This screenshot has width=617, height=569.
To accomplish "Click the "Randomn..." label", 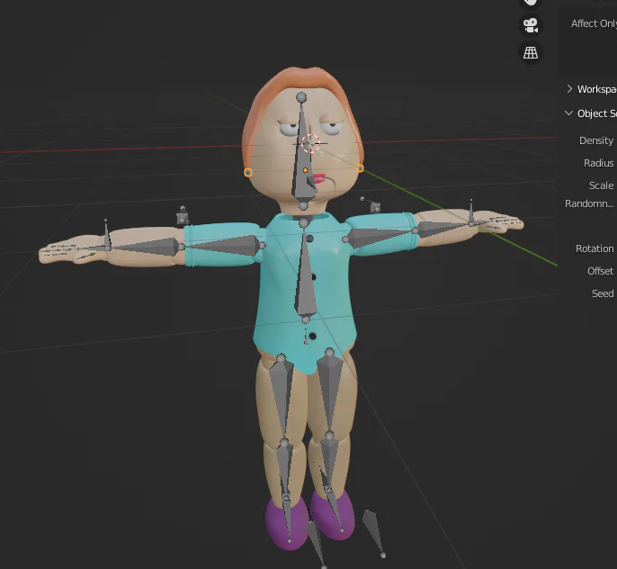I will 589,203.
